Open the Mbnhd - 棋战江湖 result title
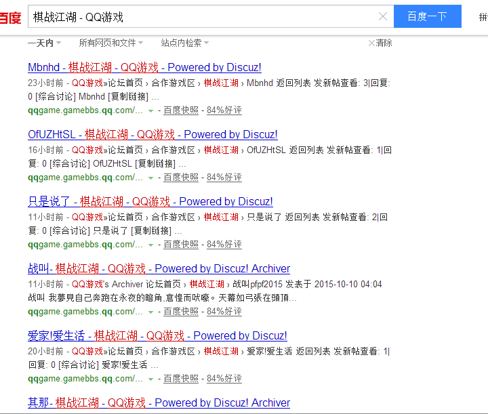This screenshot has width=488, height=414. click(144, 67)
